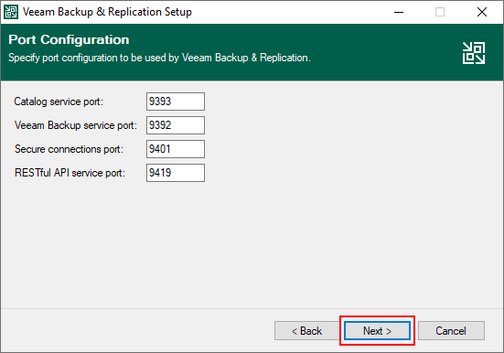Click the greyed-out maximize button
Viewport: 504px width, 353px height.
click(440, 12)
